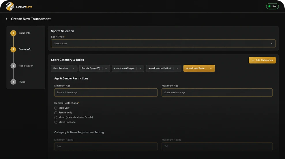The width and height of the screenshot is (285, 159).
Task: Expand the Dear Division chevron
Action: tap(74, 69)
